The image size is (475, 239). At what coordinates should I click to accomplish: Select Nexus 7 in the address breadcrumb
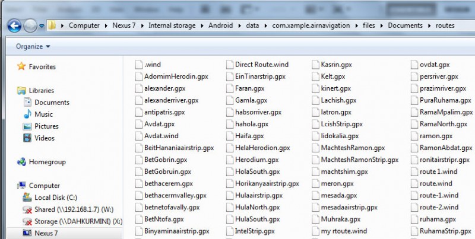[x=124, y=26]
